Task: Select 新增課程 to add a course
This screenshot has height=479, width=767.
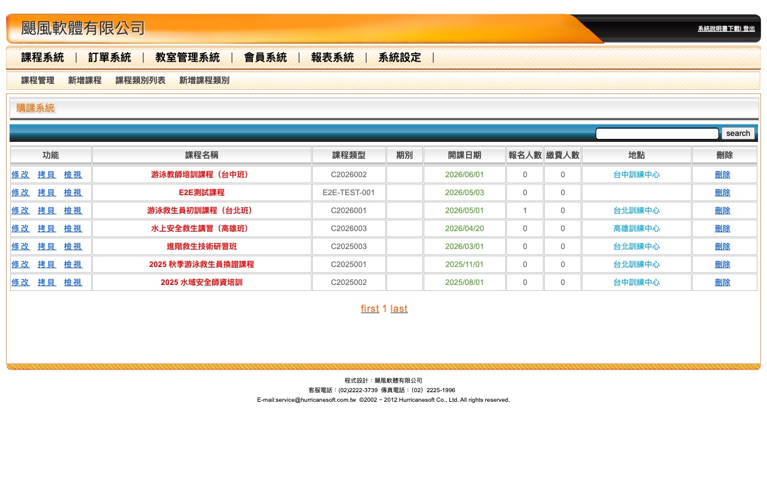Action: point(84,80)
